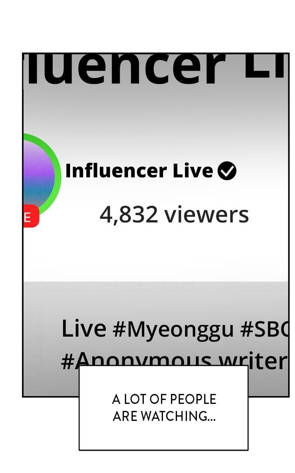Open the #SBC hashtag
Viewport: 295px width, 473px height.
264,328
